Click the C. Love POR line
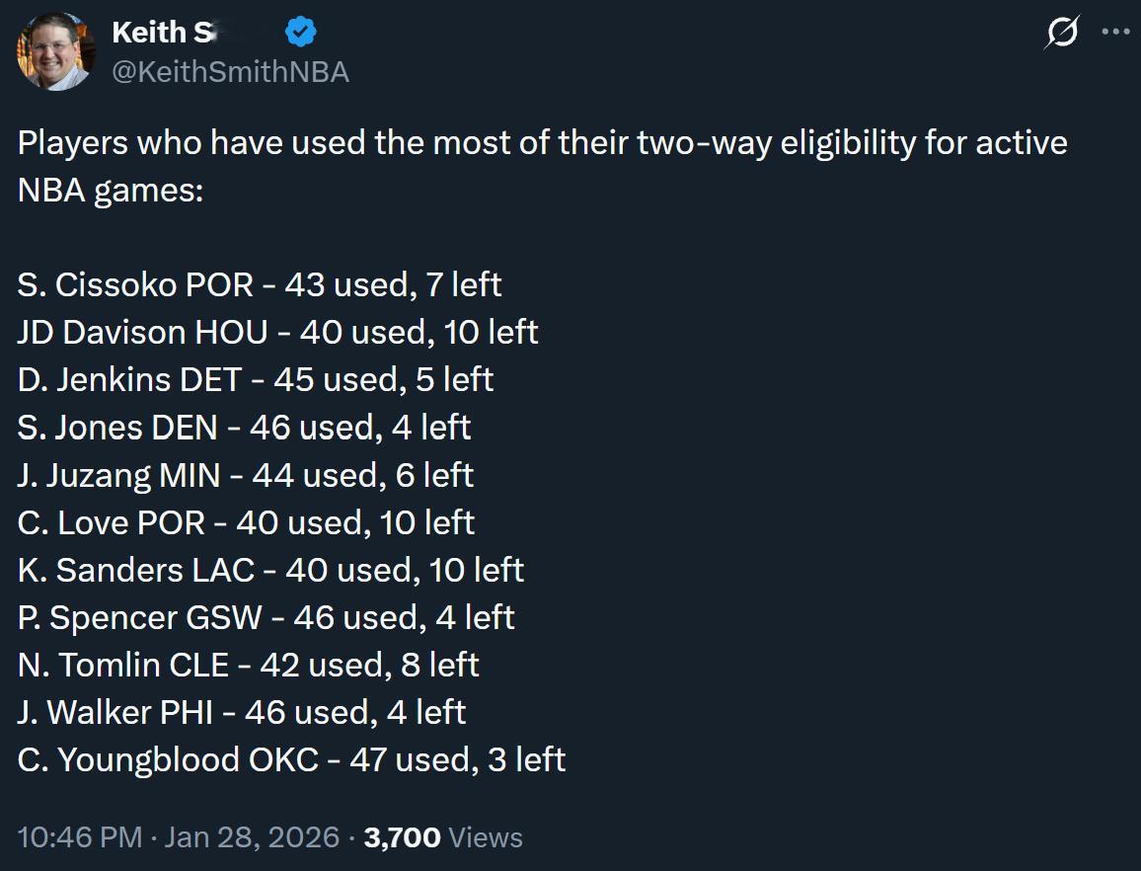This screenshot has width=1141, height=871. [x=246, y=522]
